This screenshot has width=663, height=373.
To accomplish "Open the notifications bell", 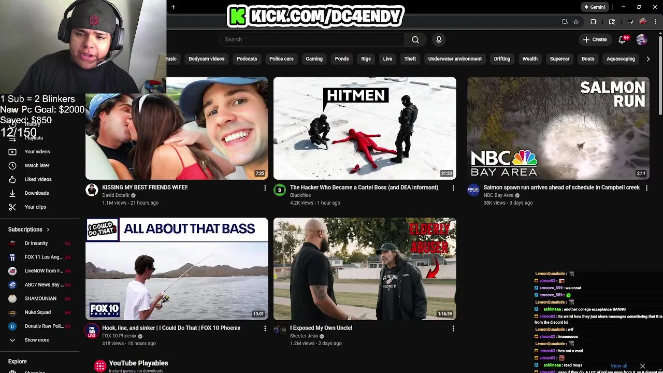I will pyautogui.click(x=623, y=39).
